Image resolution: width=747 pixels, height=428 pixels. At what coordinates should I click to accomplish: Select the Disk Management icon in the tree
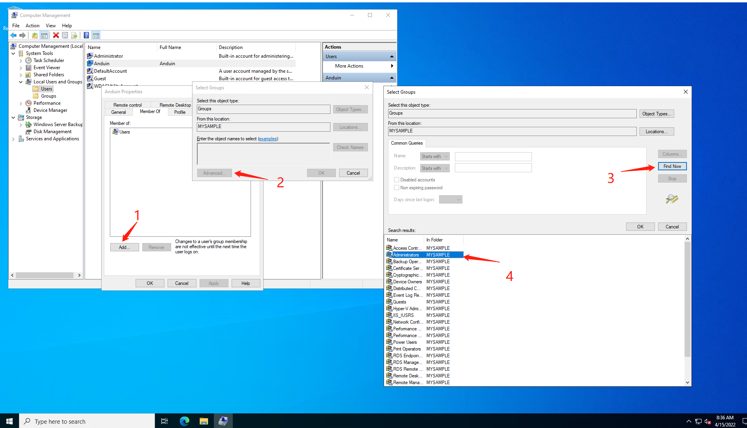(28, 132)
